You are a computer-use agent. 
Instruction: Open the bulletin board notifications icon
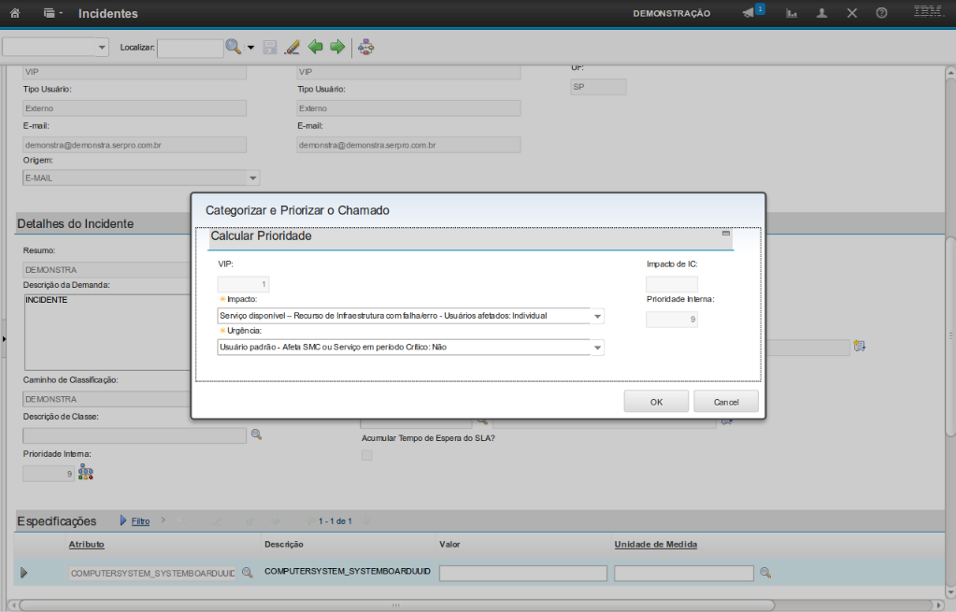[x=750, y=13]
